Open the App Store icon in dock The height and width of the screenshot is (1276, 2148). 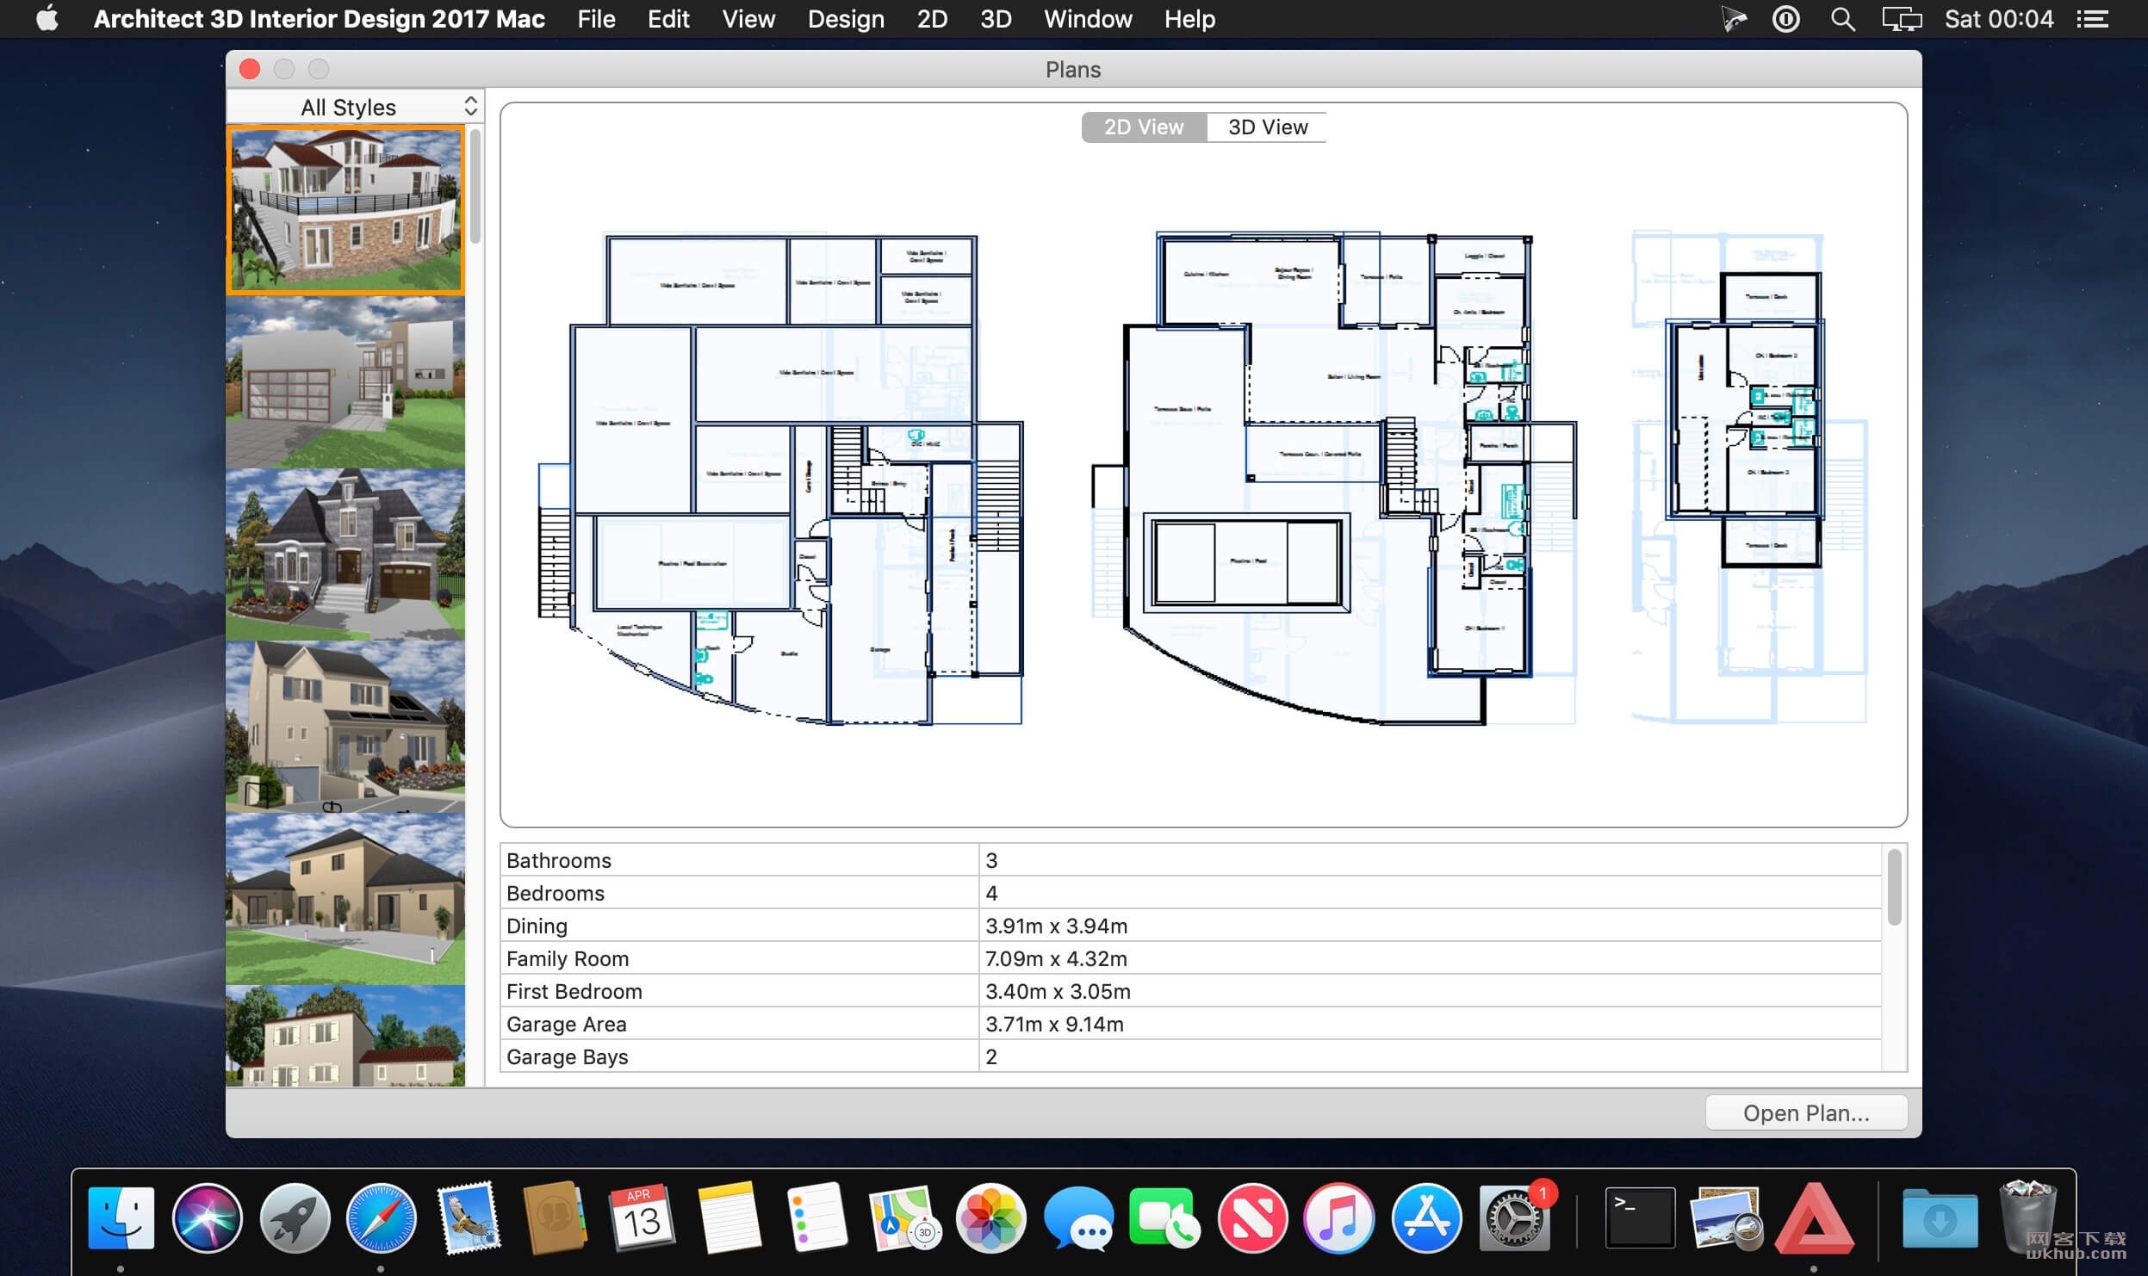pyautogui.click(x=1426, y=1217)
